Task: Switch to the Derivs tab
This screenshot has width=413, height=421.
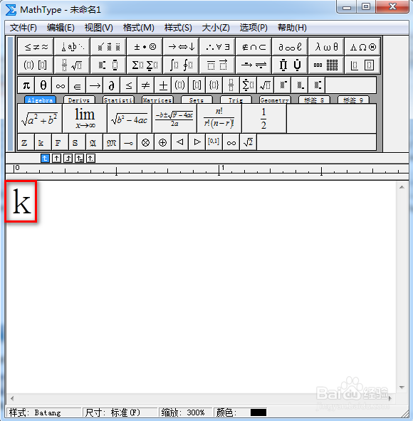Action: click(79, 100)
